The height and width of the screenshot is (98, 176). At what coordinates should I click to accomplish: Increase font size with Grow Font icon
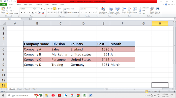41,9
